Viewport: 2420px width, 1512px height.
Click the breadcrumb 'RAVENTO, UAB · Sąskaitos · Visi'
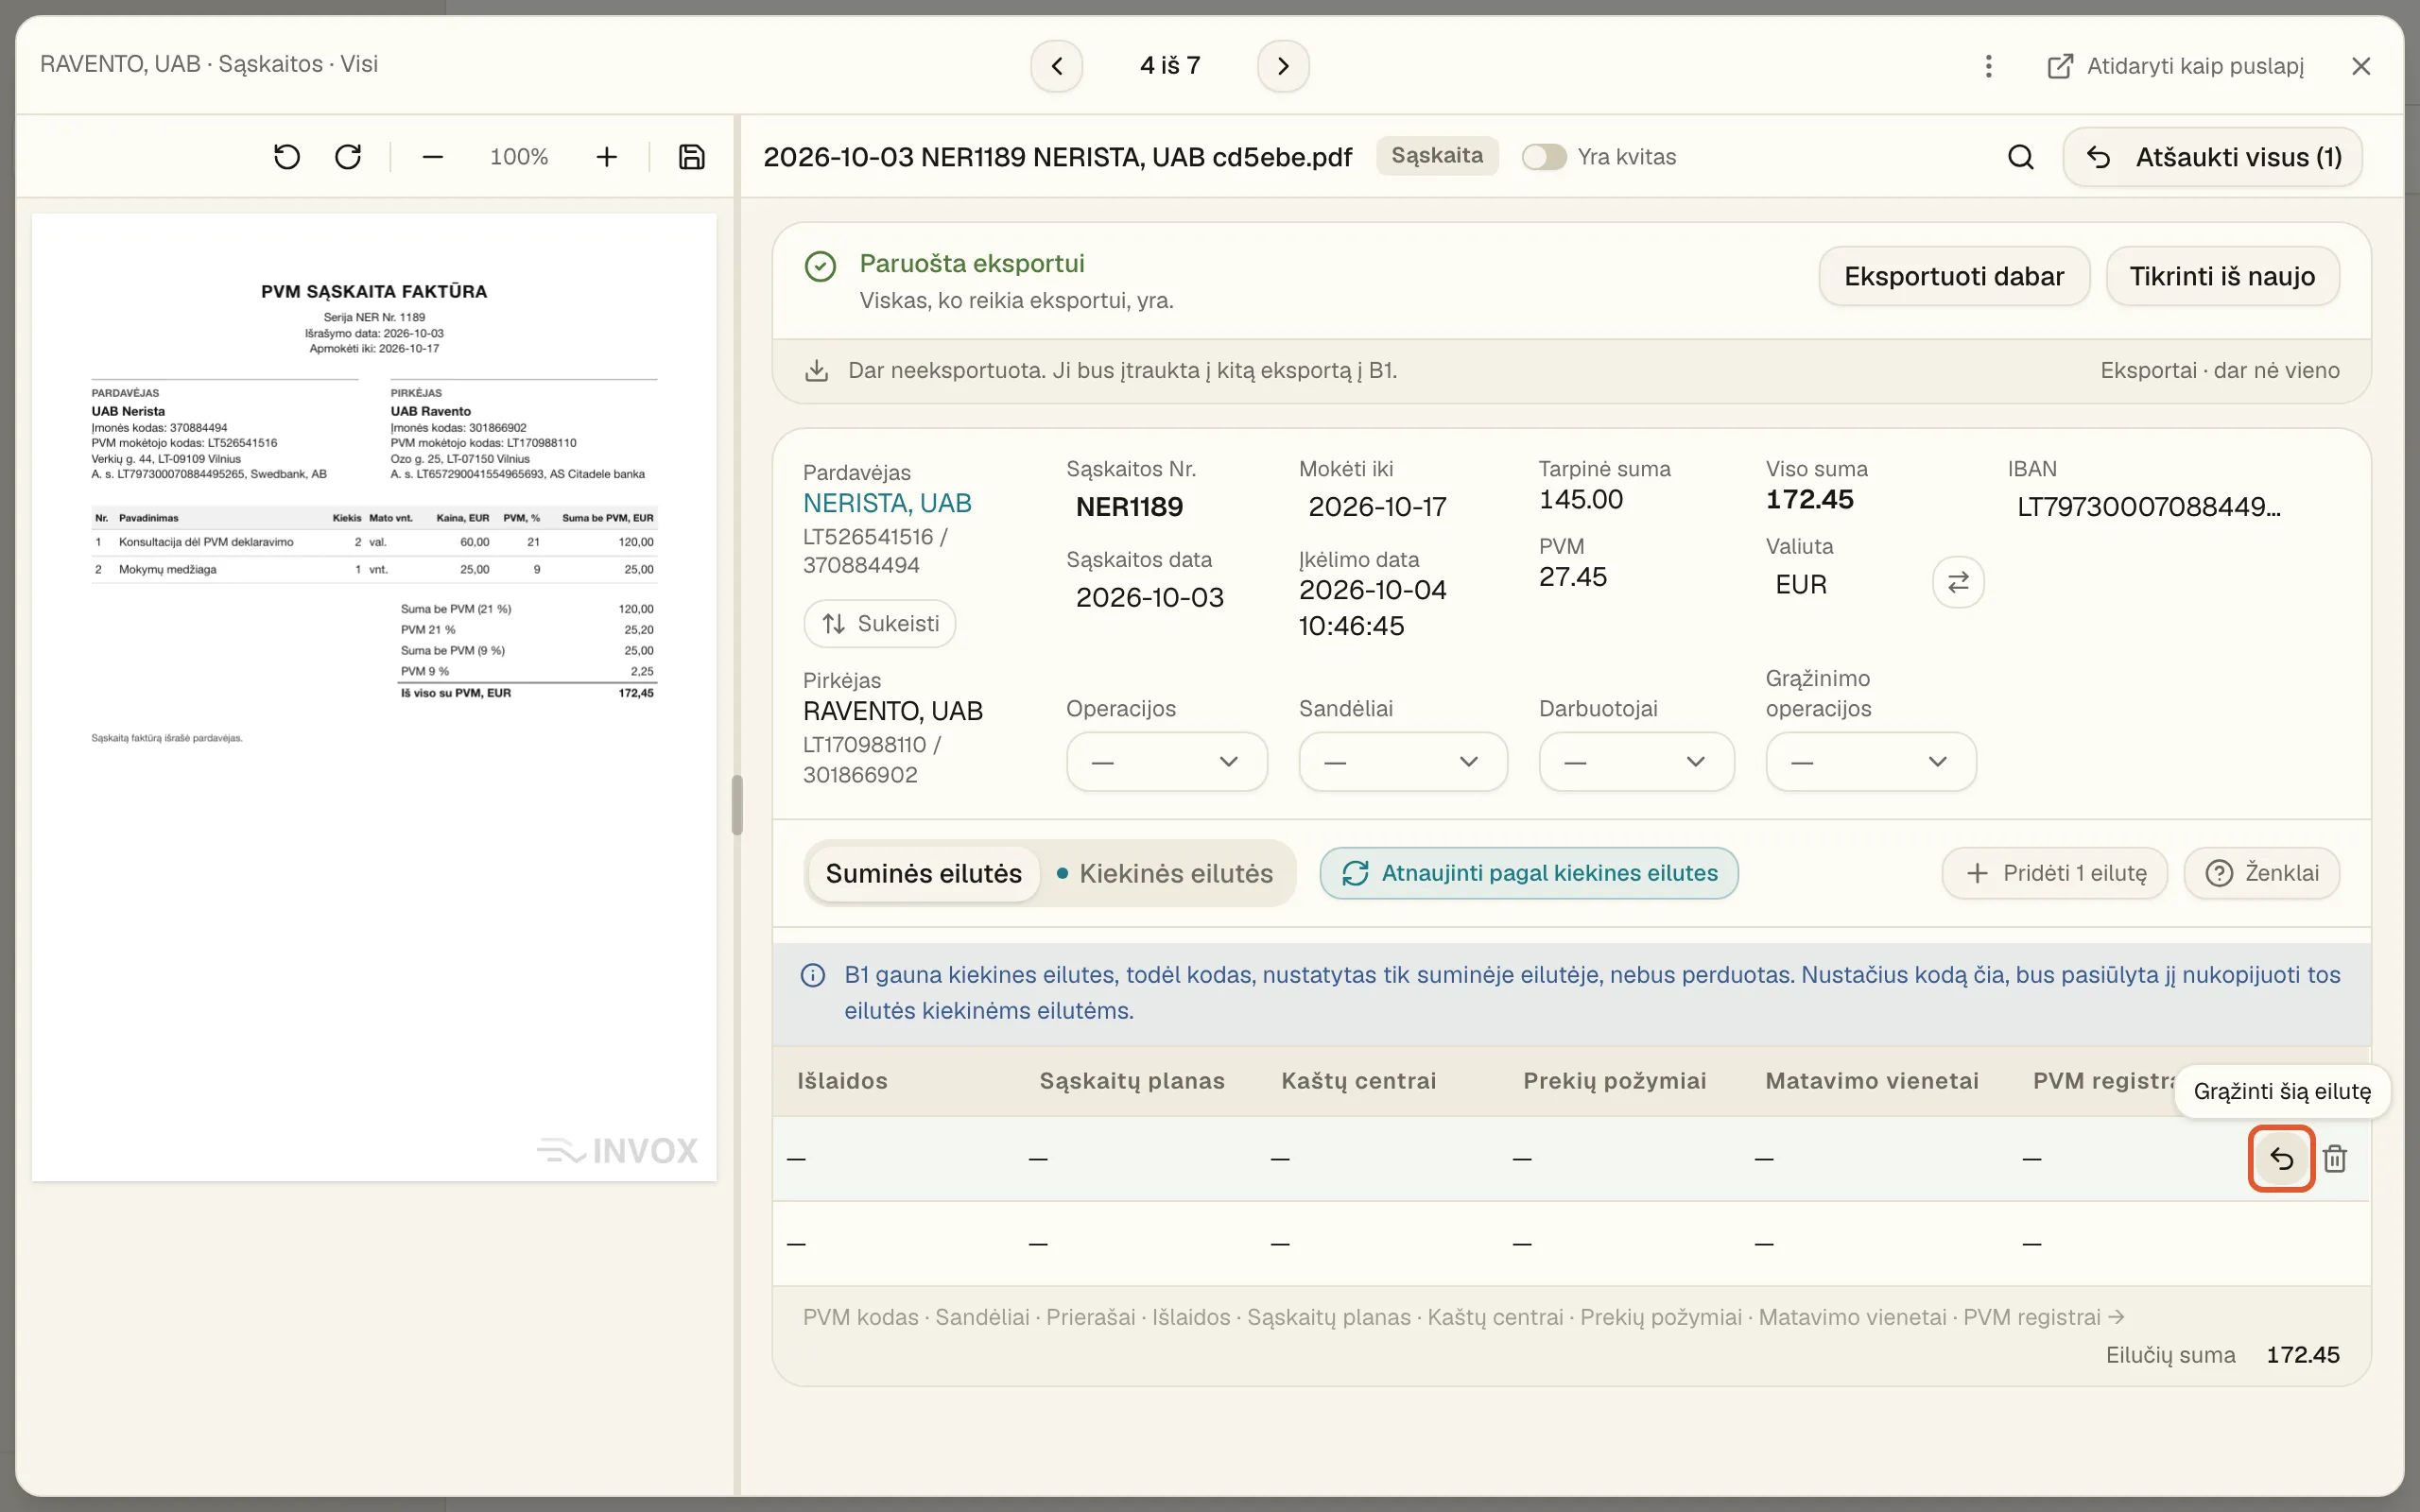tap(209, 64)
